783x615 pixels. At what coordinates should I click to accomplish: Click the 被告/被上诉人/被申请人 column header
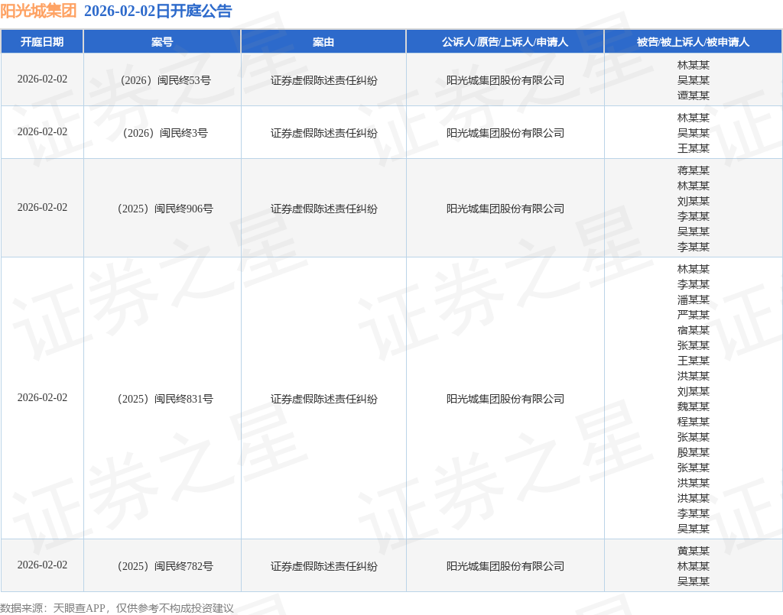coord(693,42)
